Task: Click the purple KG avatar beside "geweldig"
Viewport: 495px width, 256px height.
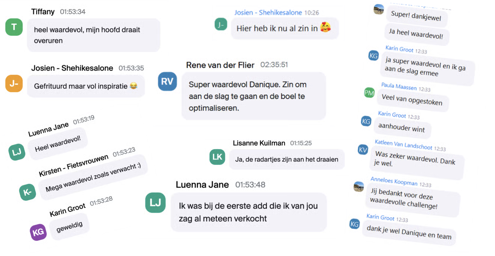Action: (x=38, y=232)
